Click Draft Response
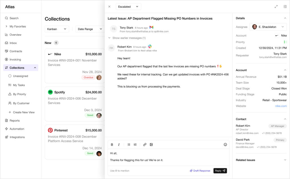 200,171
